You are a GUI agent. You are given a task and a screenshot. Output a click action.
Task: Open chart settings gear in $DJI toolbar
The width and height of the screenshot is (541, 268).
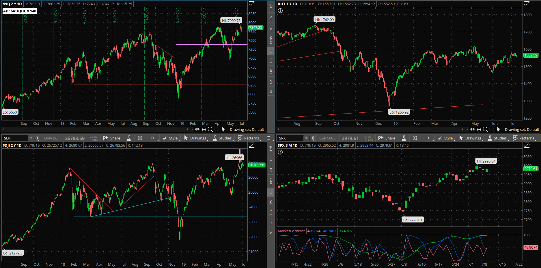140,138
